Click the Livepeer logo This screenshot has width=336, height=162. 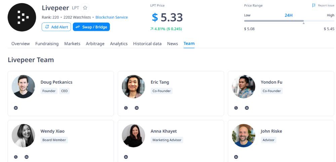point(22,17)
